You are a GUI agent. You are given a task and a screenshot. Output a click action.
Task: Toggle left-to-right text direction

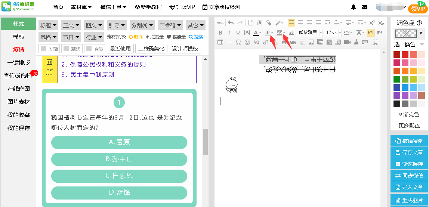(371, 33)
